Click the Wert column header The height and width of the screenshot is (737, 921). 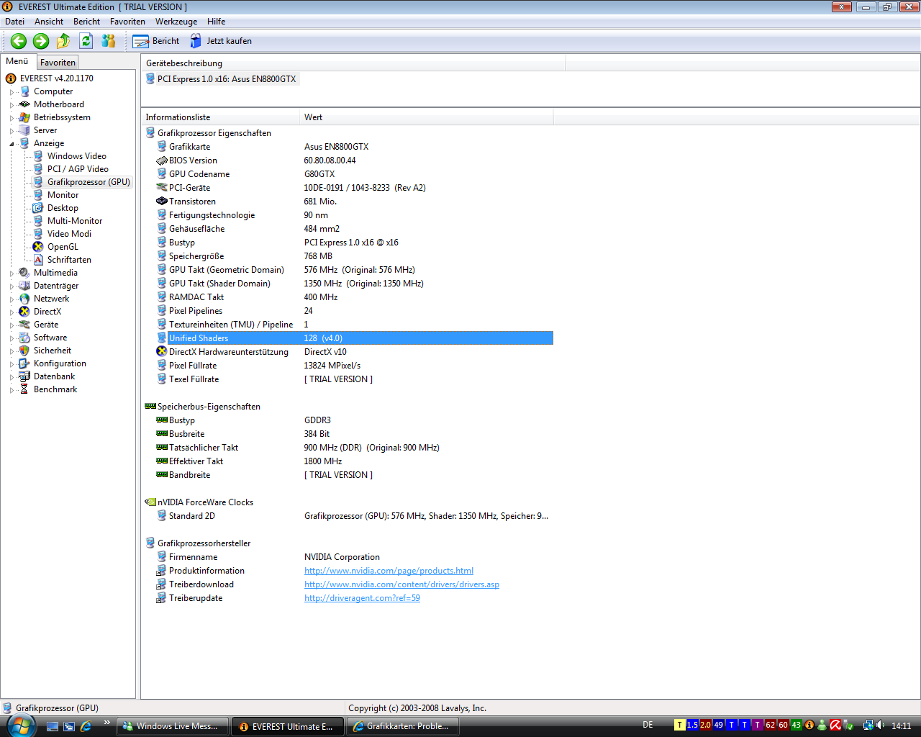click(427, 117)
